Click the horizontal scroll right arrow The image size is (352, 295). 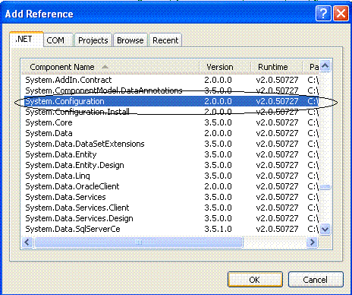click(313, 242)
